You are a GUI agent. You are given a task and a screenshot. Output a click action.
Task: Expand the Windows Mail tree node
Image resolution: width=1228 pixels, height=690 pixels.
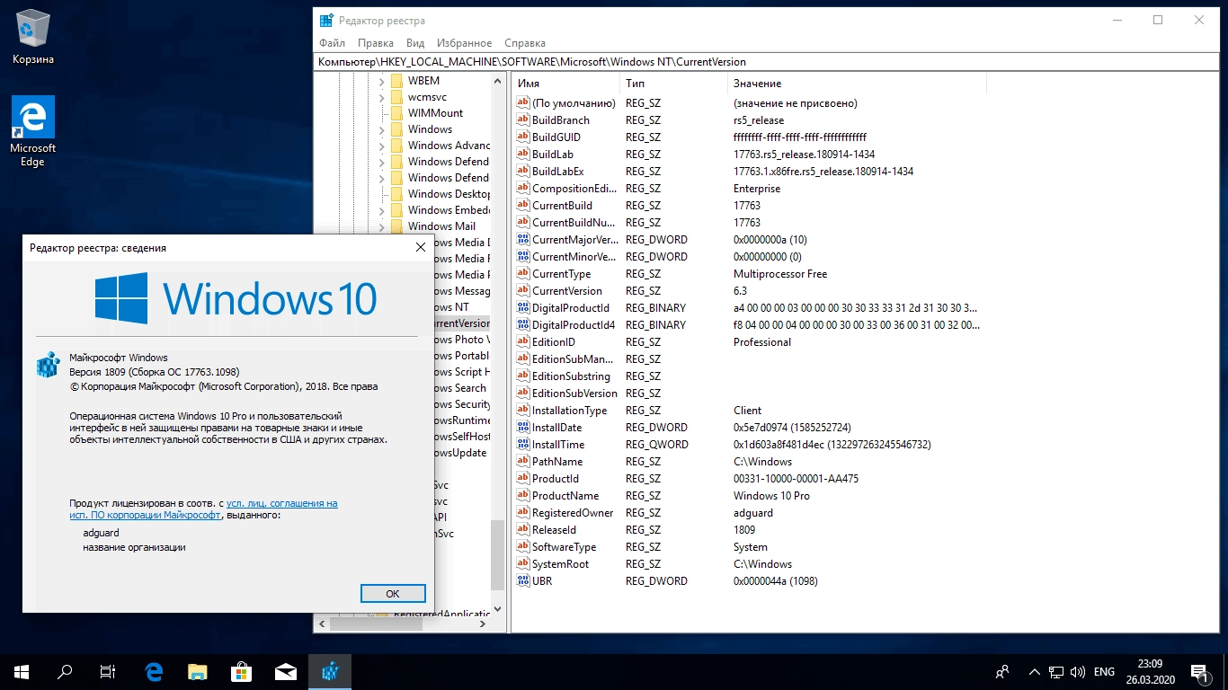point(381,226)
